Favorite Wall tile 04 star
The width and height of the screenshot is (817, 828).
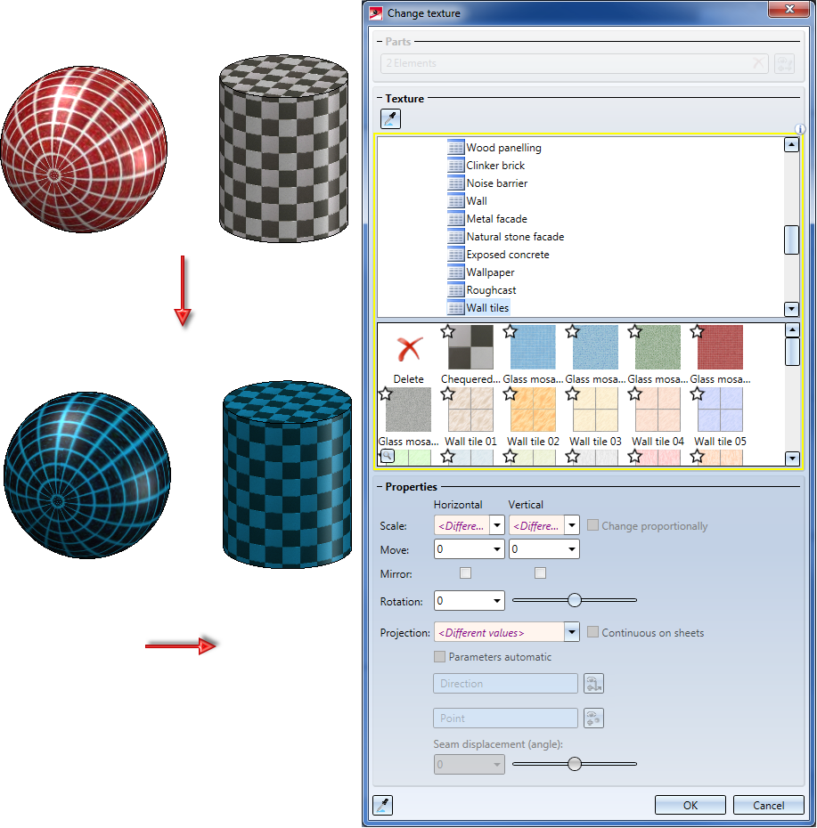click(634, 394)
